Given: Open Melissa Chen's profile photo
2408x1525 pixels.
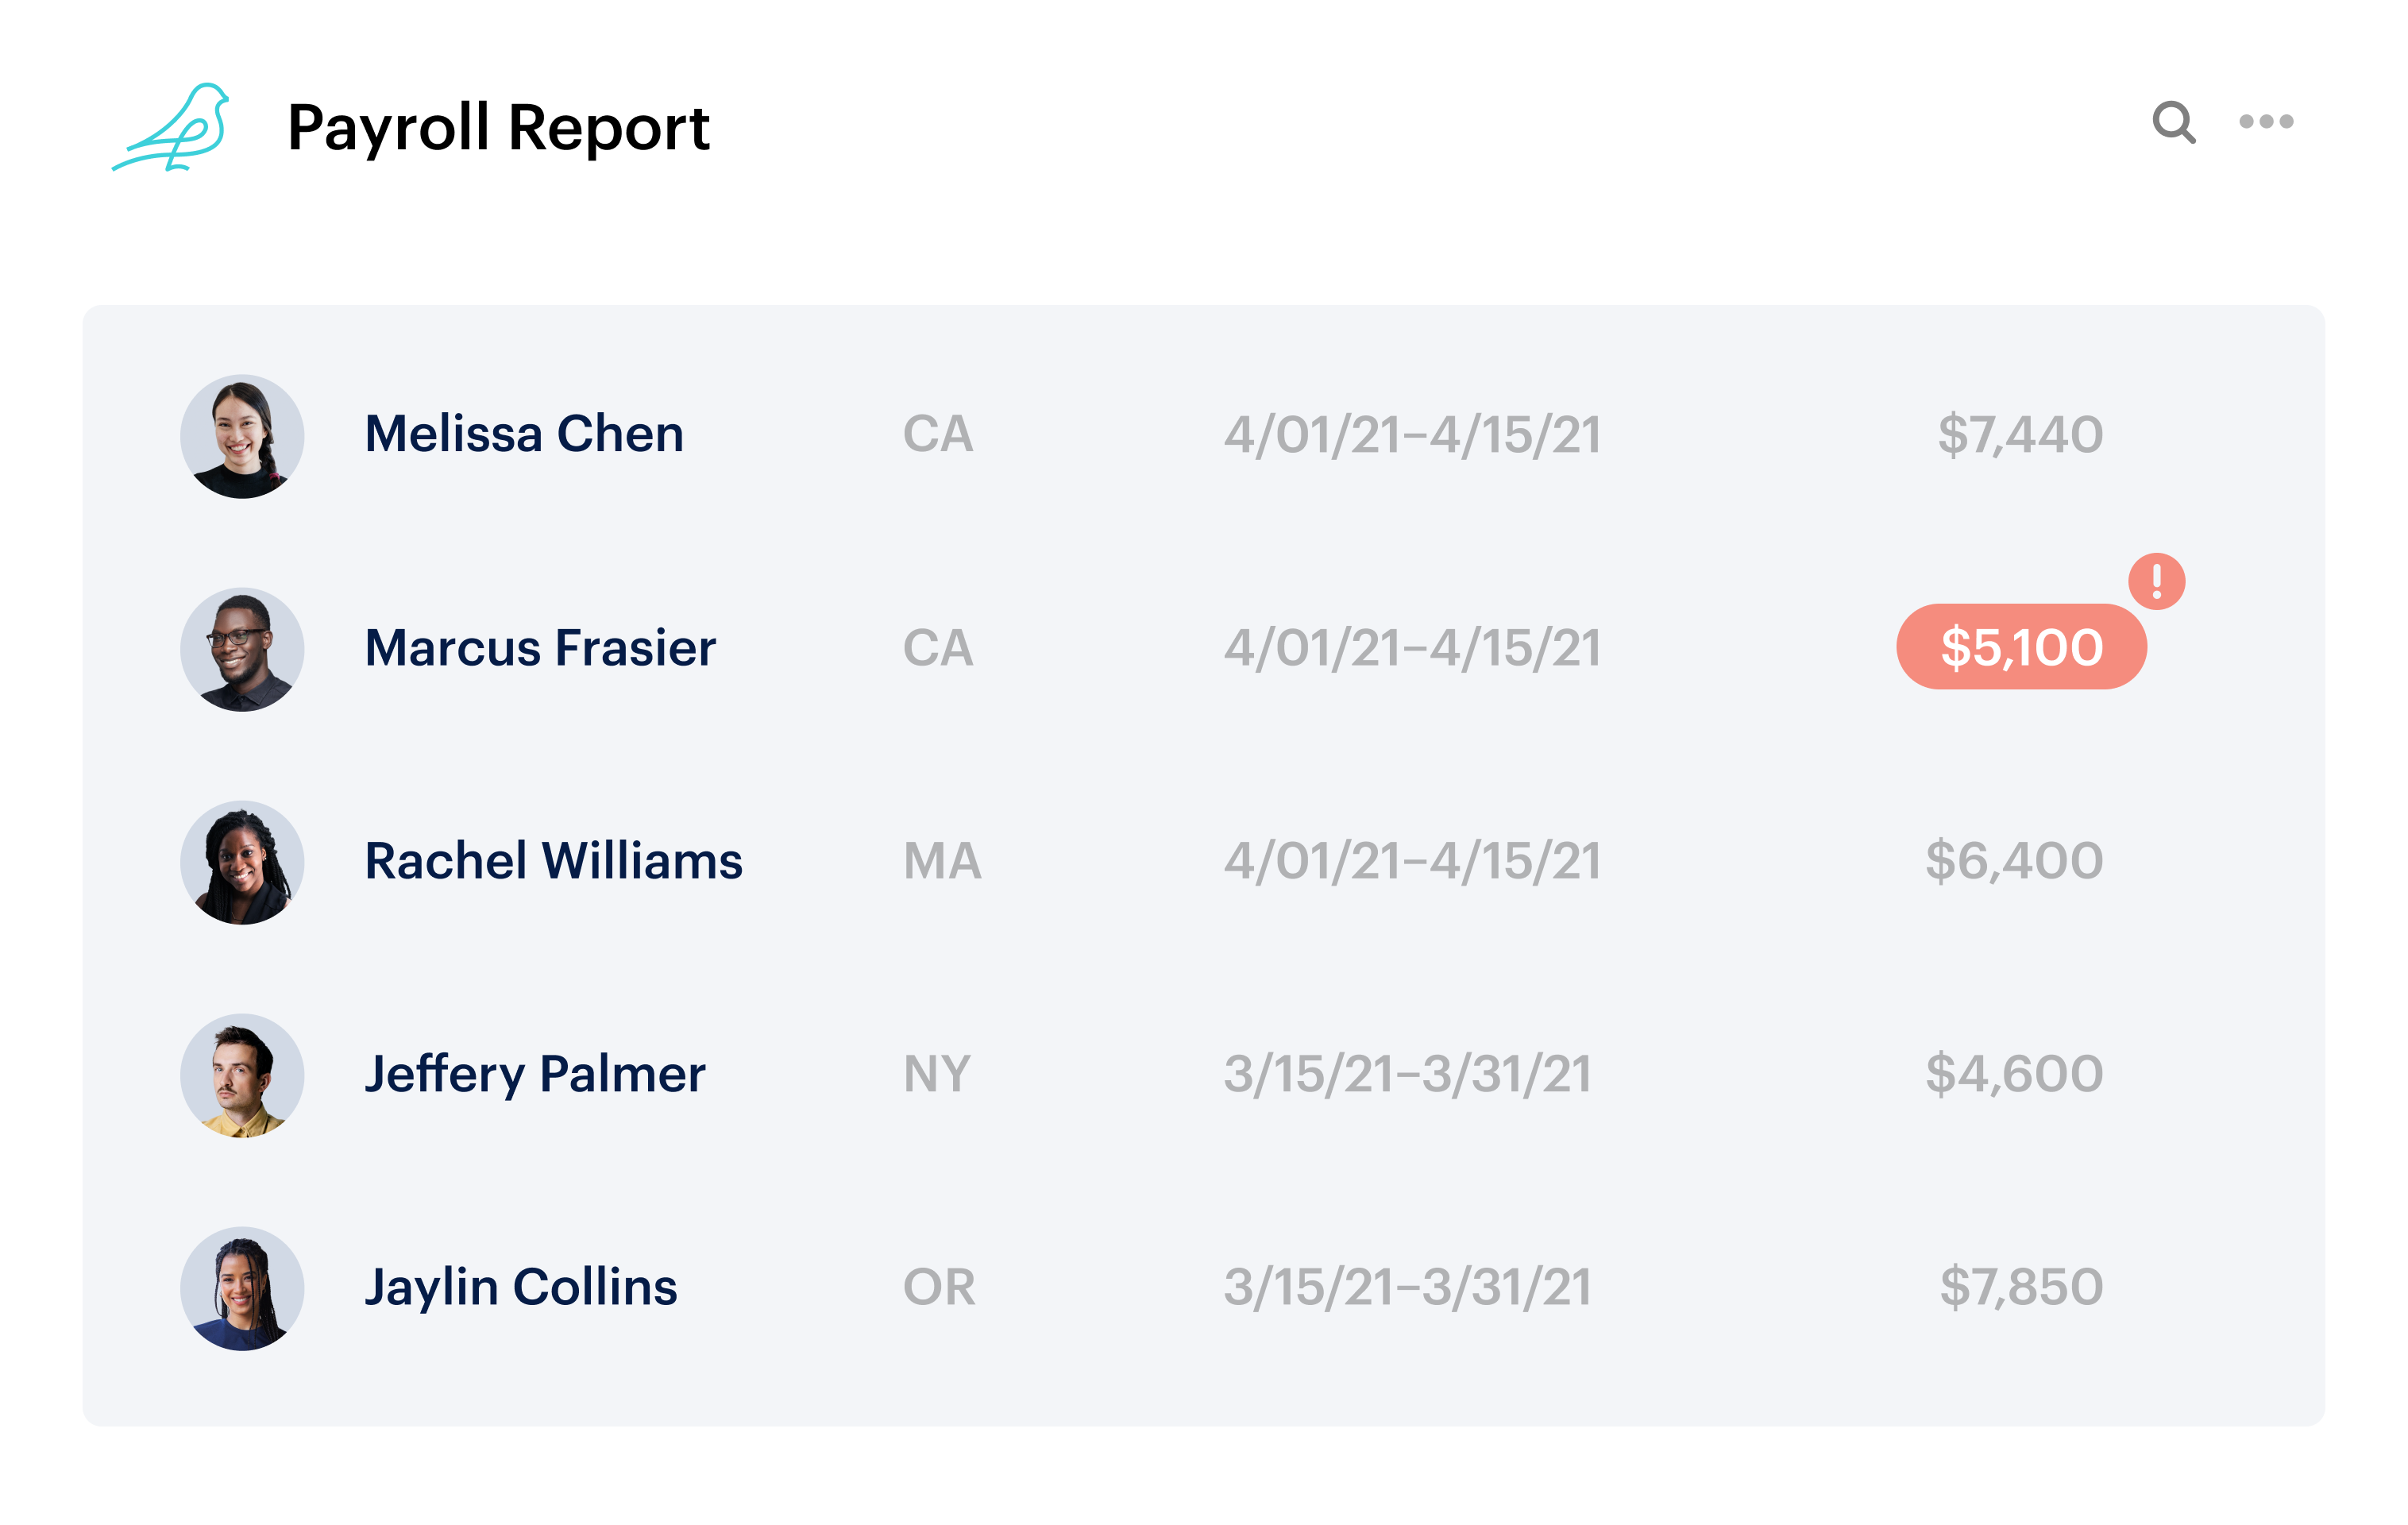Looking at the screenshot, I should pyautogui.click(x=242, y=436).
